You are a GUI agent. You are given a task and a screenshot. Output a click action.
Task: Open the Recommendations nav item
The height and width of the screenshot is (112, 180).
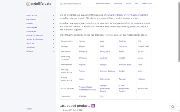(x=103, y=4)
